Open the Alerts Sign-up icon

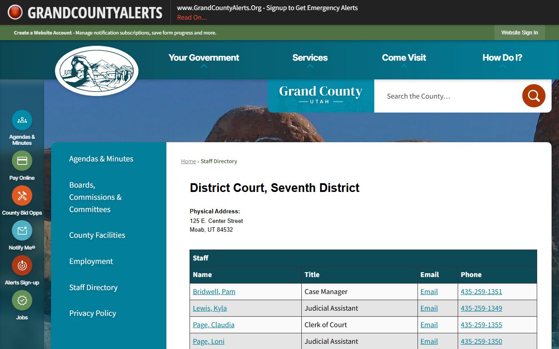[x=22, y=265]
